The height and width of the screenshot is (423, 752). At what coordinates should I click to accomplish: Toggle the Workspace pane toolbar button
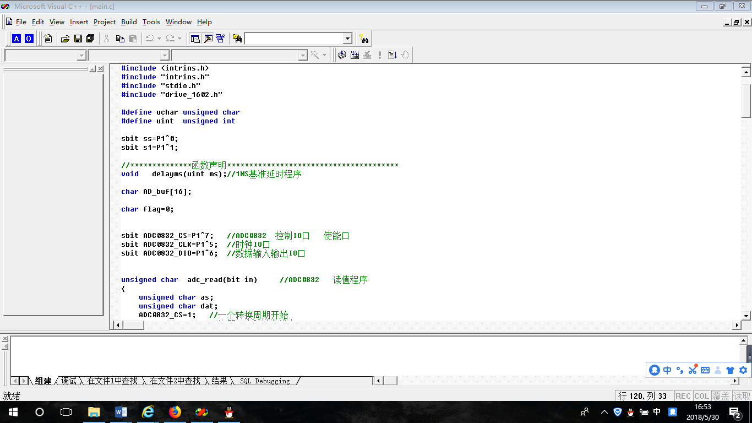pos(195,39)
